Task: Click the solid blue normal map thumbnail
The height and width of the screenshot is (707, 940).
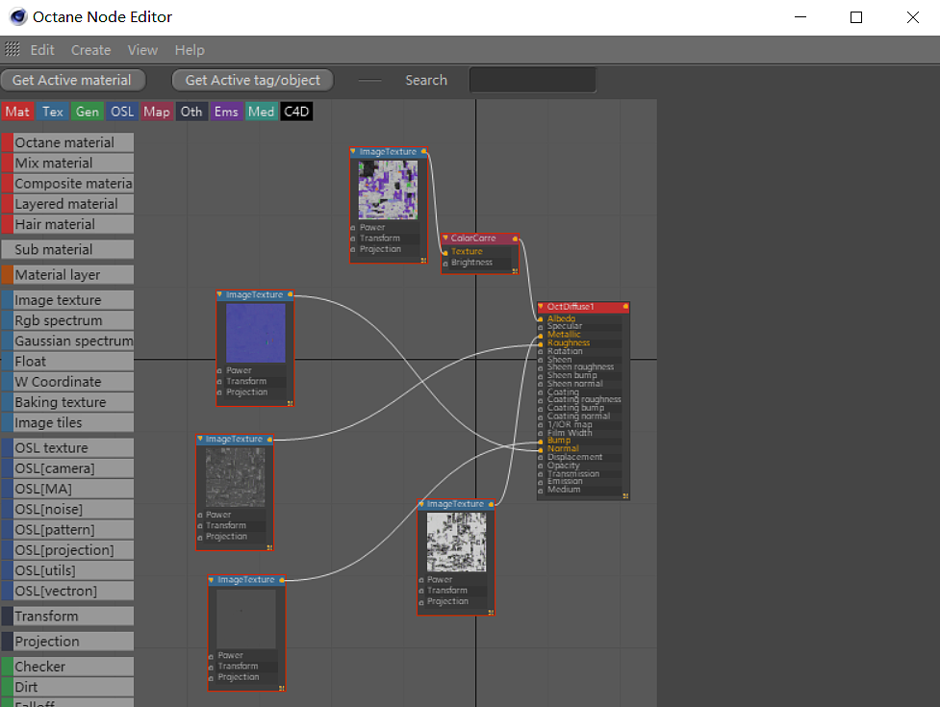Action: (255, 333)
